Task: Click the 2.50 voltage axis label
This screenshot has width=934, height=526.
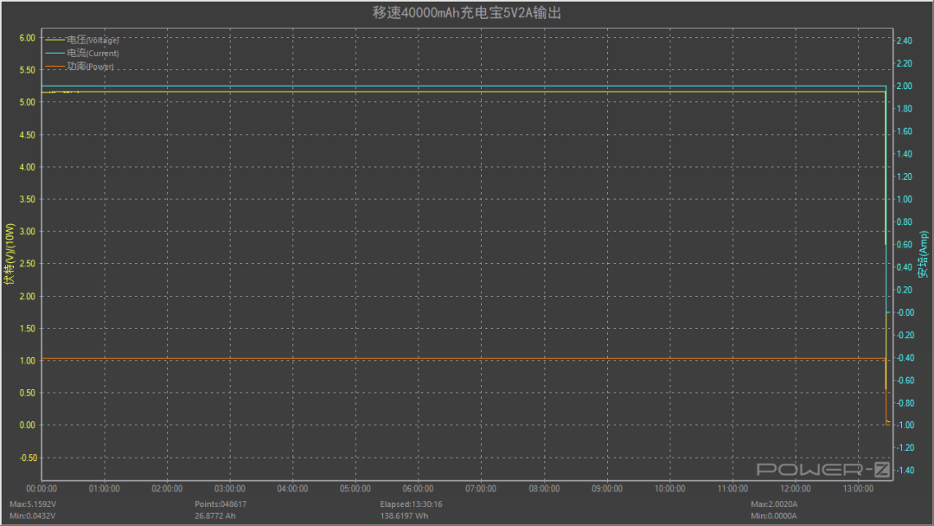Action: pyautogui.click(x=28, y=263)
